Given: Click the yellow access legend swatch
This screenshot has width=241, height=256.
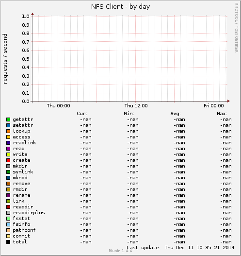Looking at the screenshot, I should (x=8, y=137).
